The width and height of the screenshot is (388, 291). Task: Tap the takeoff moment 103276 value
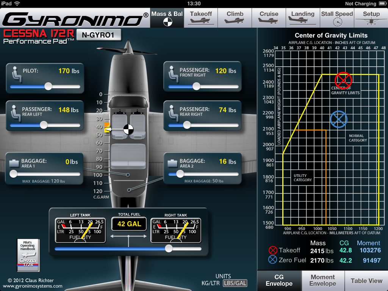[x=370, y=250]
